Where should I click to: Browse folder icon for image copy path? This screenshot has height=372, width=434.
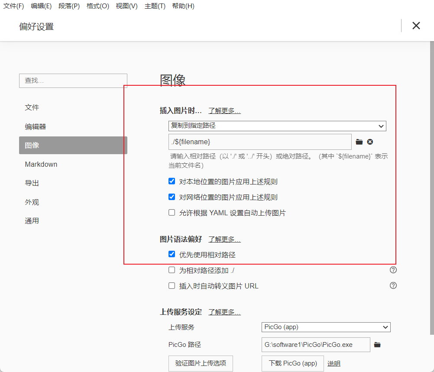point(359,142)
